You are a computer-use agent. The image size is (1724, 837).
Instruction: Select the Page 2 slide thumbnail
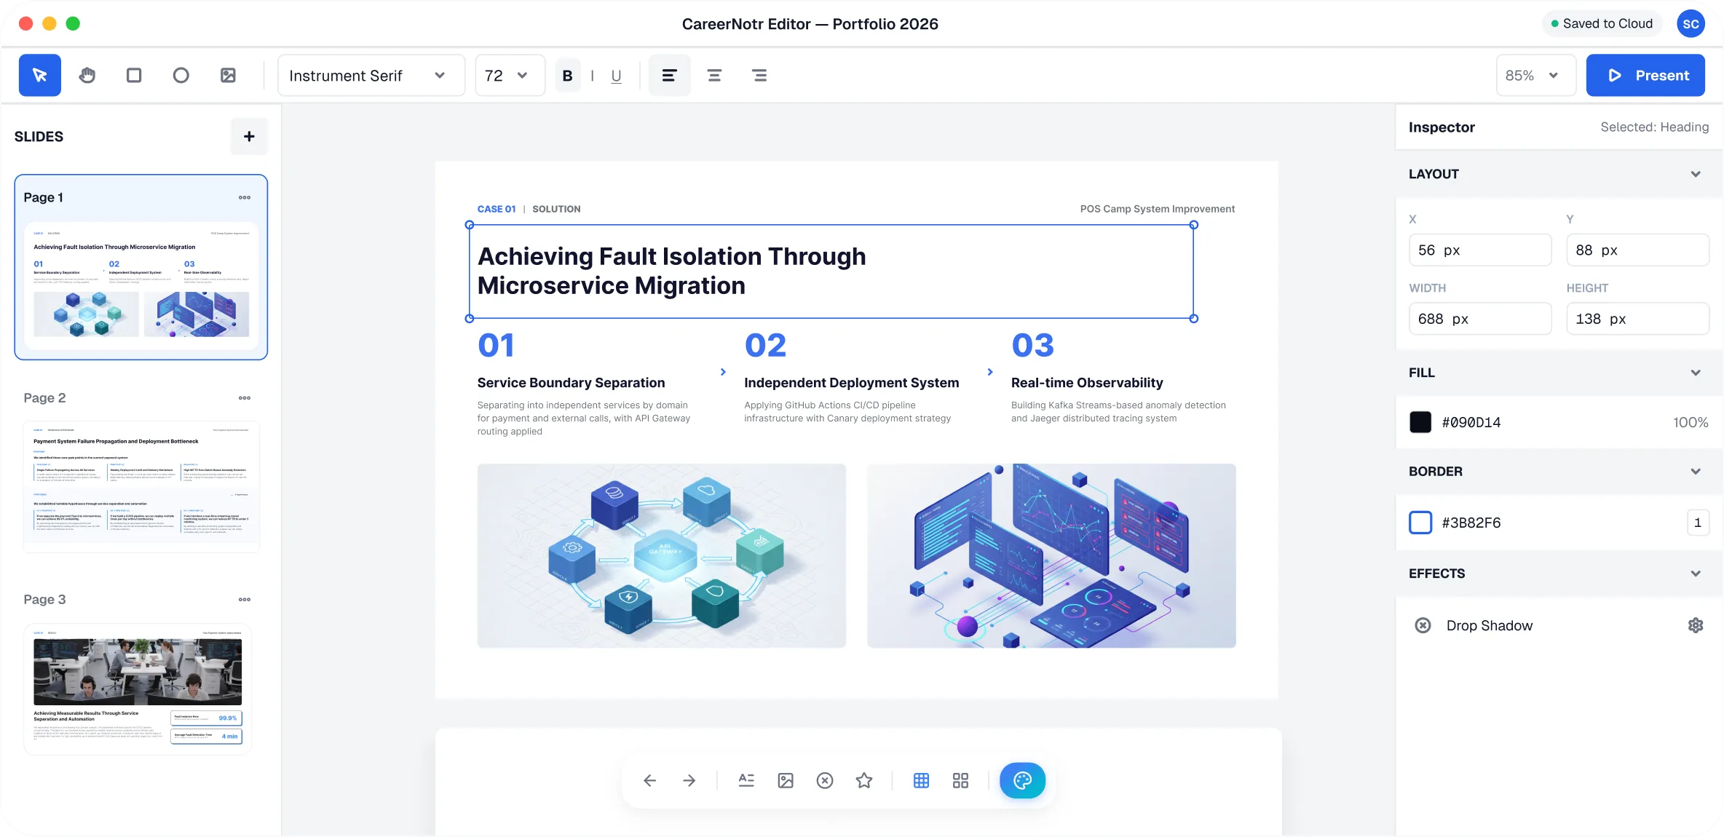click(141, 486)
